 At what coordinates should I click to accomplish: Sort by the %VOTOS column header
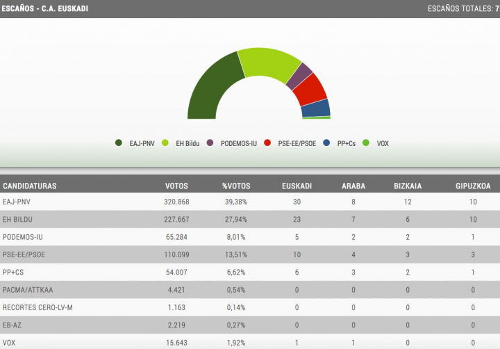tap(235, 186)
